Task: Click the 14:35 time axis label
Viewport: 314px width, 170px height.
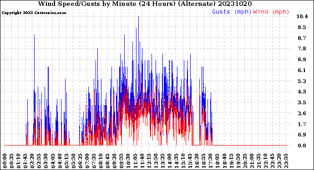Action: 176,160
